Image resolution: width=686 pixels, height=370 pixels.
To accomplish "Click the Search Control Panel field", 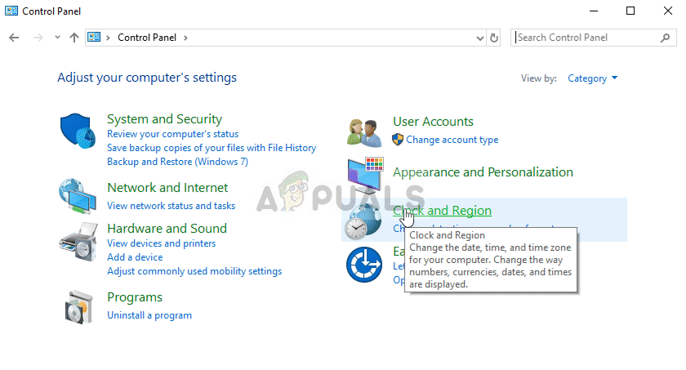I will (586, 38).
